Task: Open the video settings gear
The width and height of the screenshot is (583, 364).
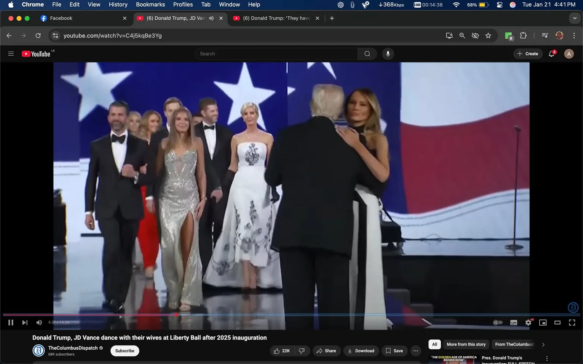Action: [x=528, y=322]
